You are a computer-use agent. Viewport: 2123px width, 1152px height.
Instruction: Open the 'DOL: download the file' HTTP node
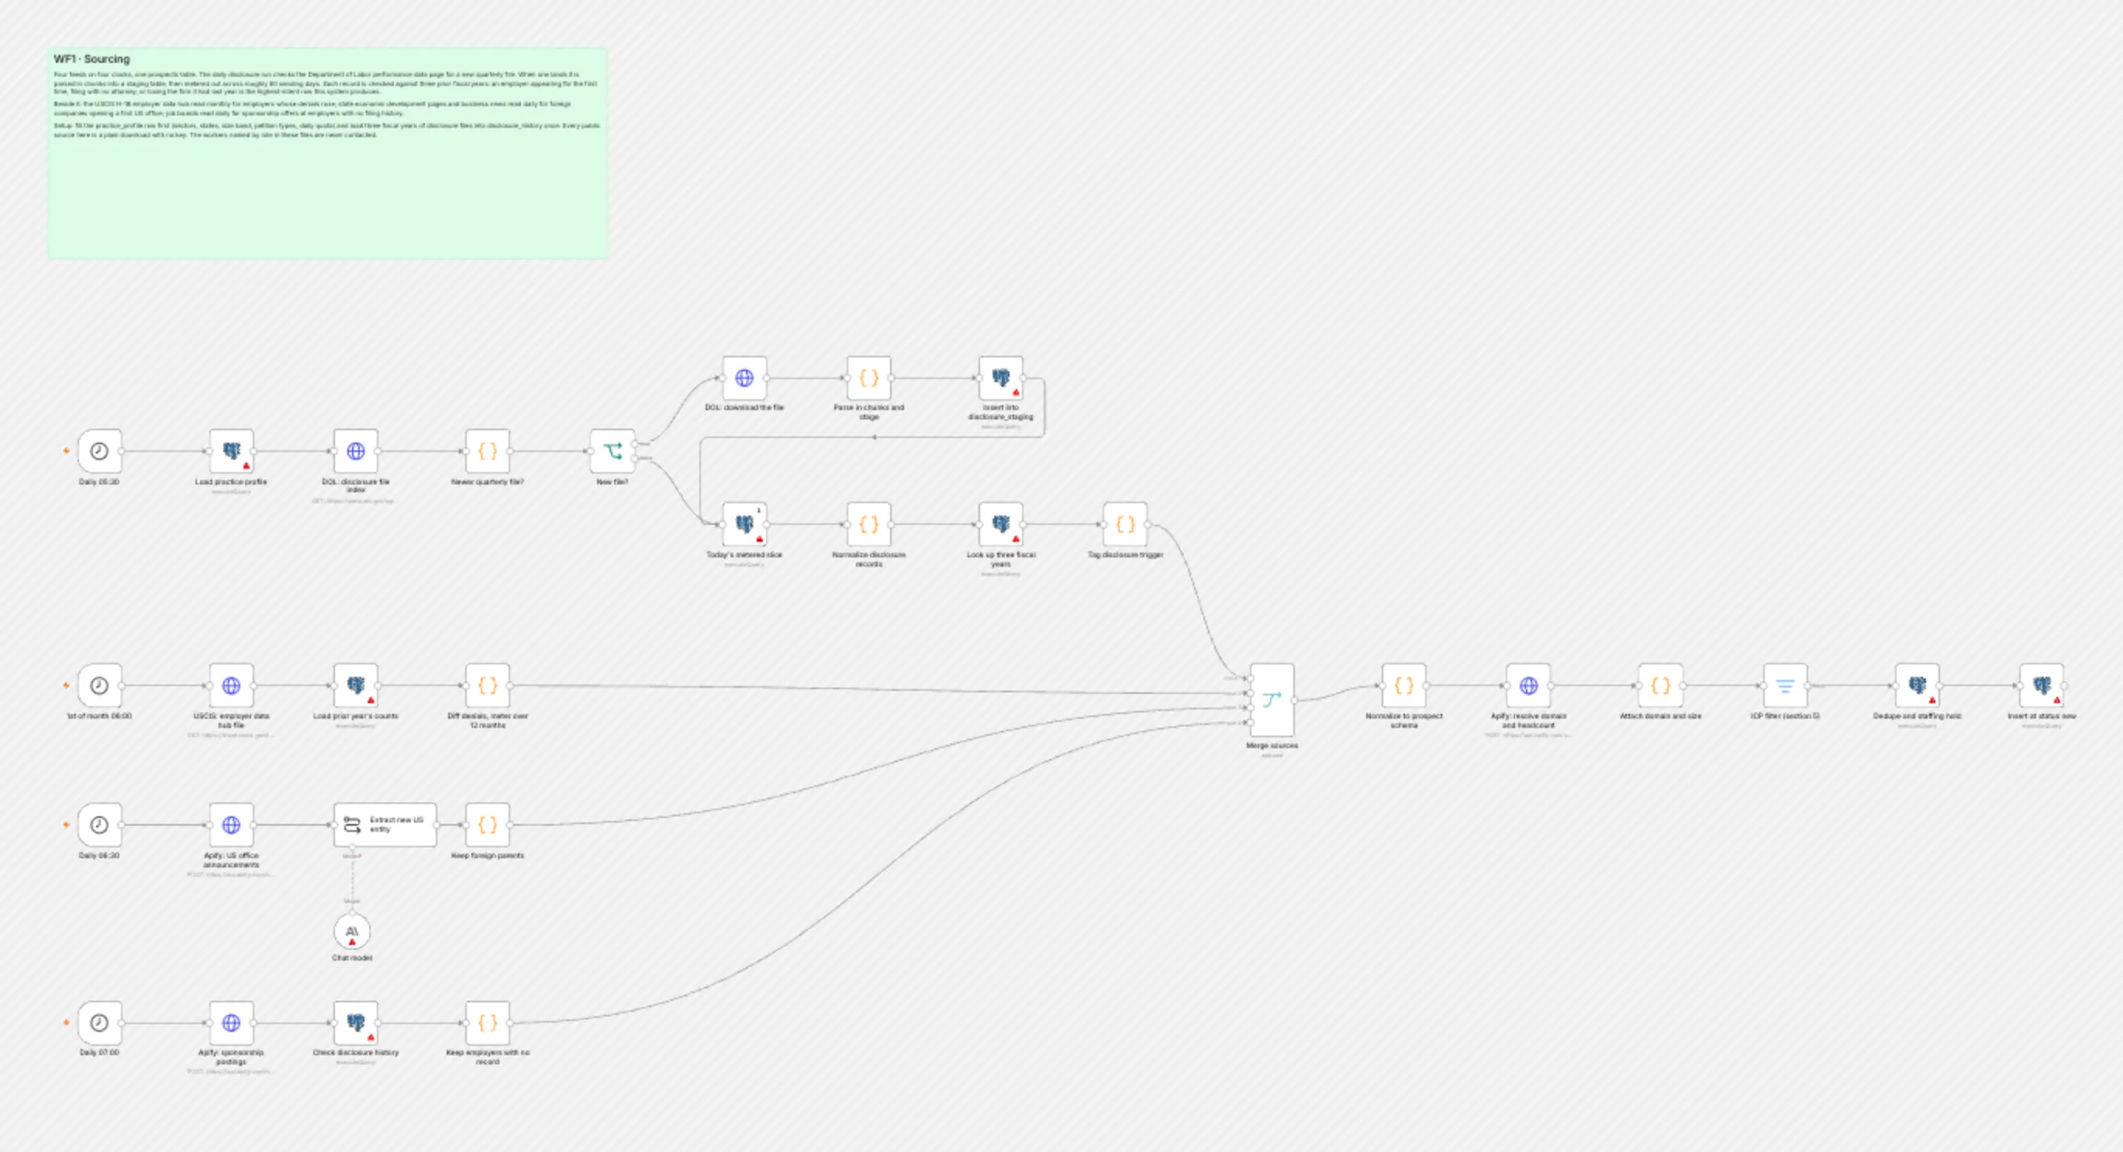pyautogui.click(x=744, y=378)
